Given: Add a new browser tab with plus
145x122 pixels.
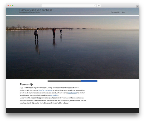Looking at the screenshot, I should [137, 6].
